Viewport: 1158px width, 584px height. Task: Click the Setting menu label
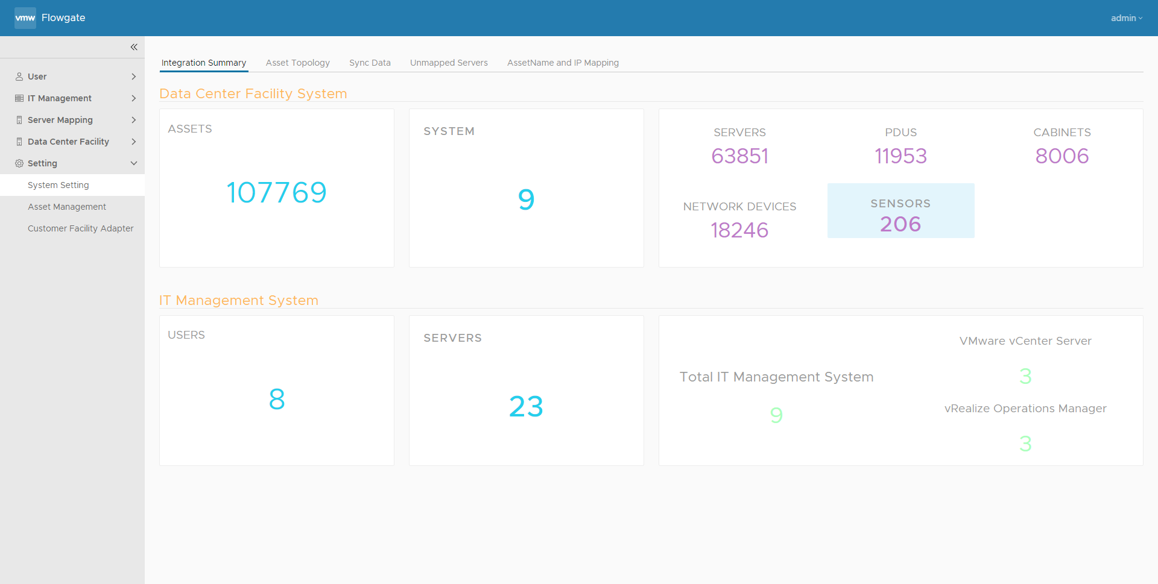(x=42, y=163)
